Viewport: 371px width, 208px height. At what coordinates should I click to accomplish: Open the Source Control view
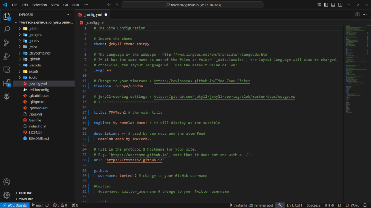[x=7, y=43]
